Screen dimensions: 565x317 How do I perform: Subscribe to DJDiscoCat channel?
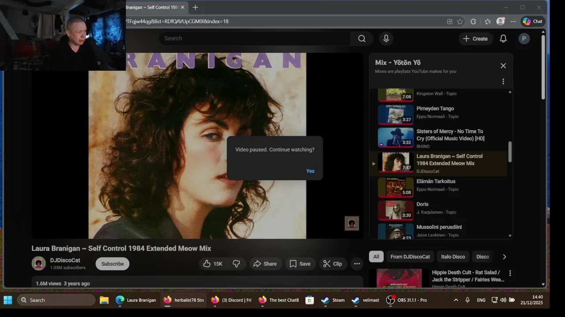pyautogui.click(x=113, y=264)
